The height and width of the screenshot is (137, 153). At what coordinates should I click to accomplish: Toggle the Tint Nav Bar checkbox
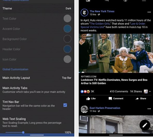pos(65,105)
